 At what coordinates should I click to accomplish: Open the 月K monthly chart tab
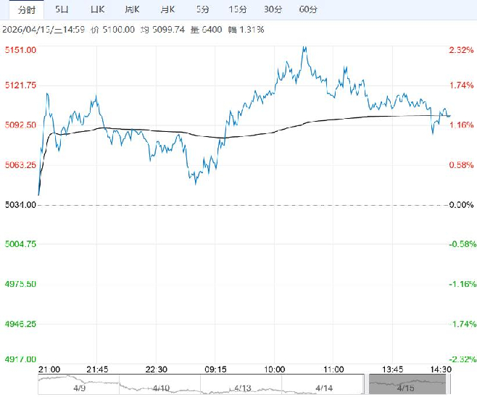(x=167, y=9)
